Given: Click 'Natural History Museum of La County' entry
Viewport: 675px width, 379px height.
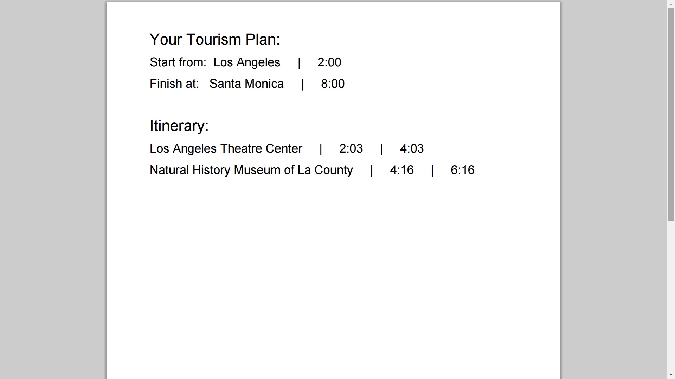Looking at the screenshot, I should [251, 170].
